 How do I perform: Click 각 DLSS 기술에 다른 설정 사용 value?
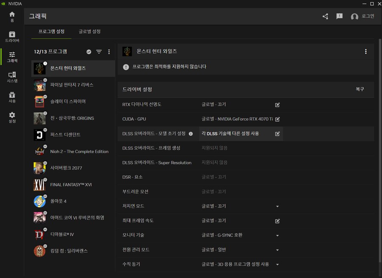[x=230, y=134]
